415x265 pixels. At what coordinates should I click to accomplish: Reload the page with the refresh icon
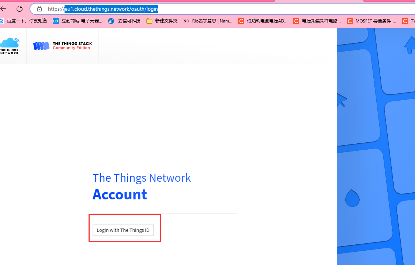[x=20, y=9]
